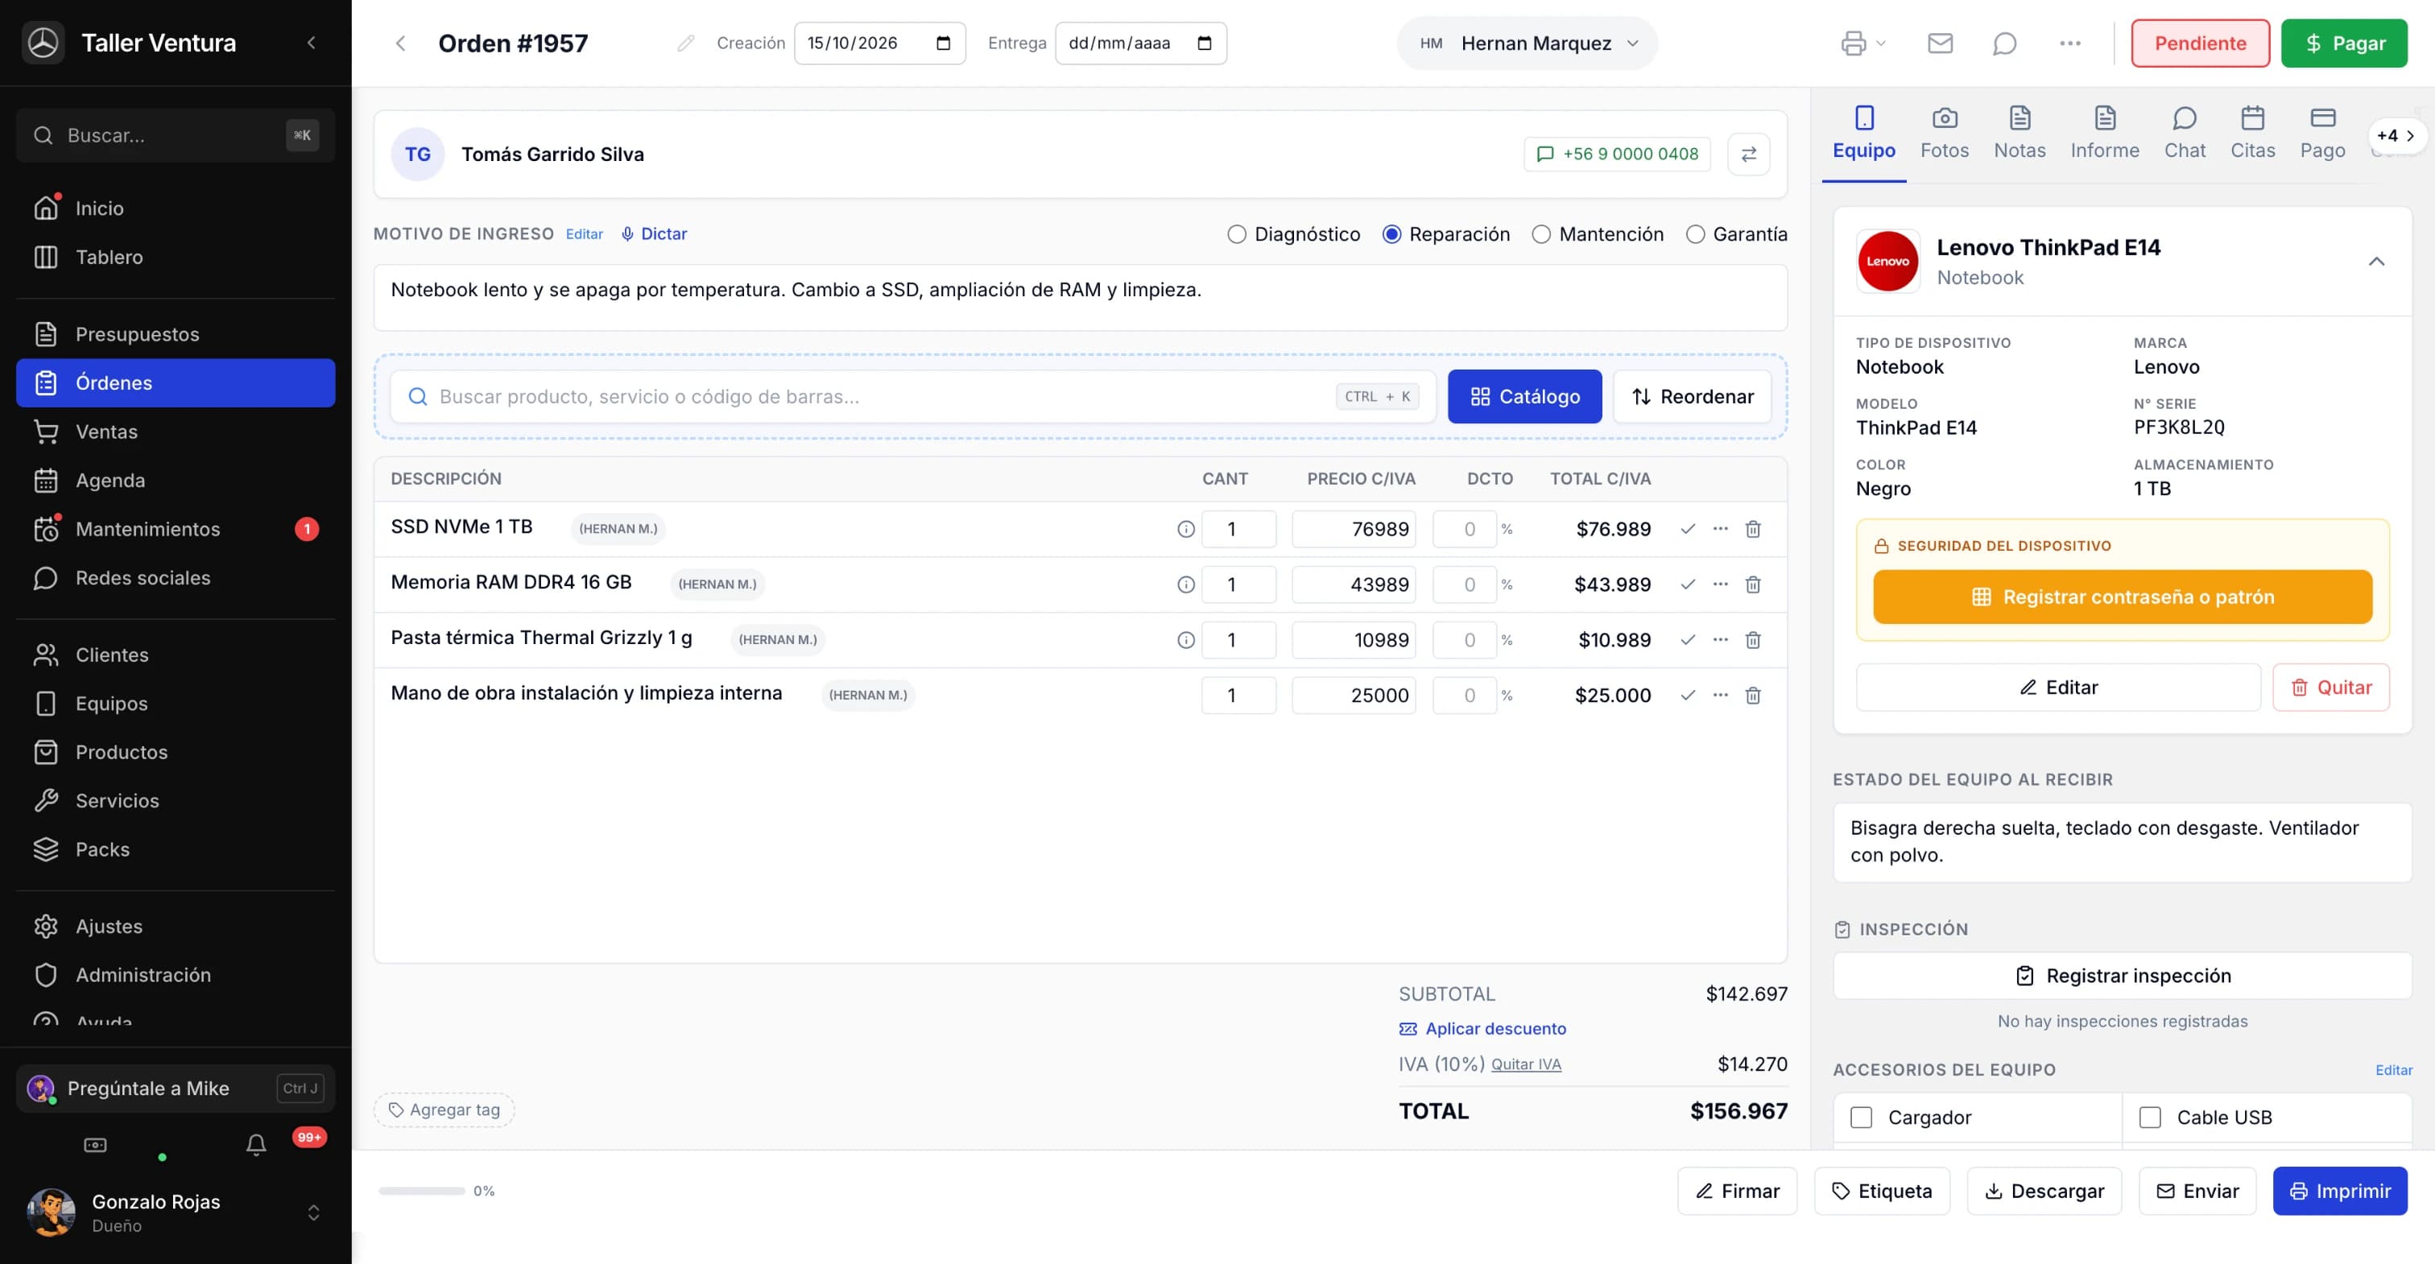
Task: Click the Pendiente status badge
Action: click(x=2200, y=43)
